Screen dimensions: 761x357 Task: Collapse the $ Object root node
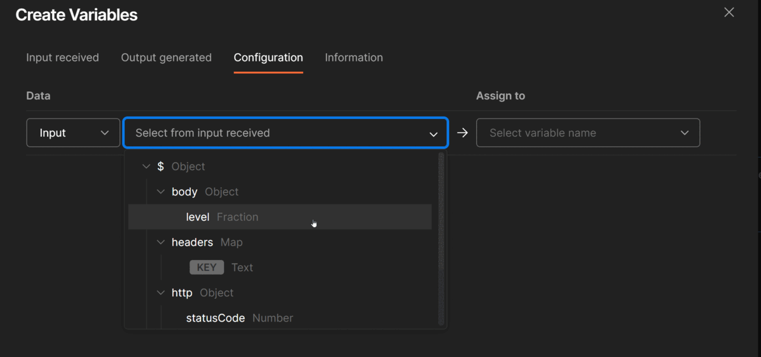coord(146,166)
